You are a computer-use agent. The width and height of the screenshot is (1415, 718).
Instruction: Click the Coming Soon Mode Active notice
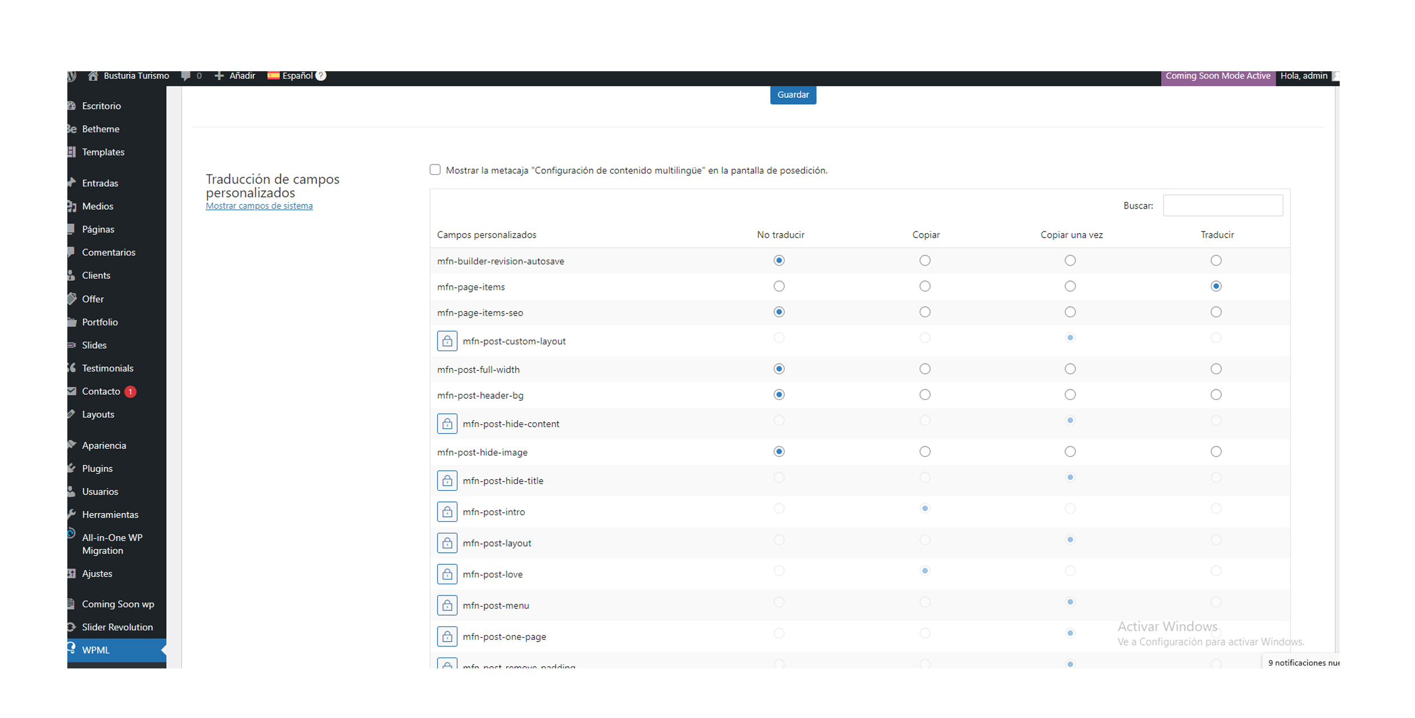pyautogui.click(x=1218, y=76)
